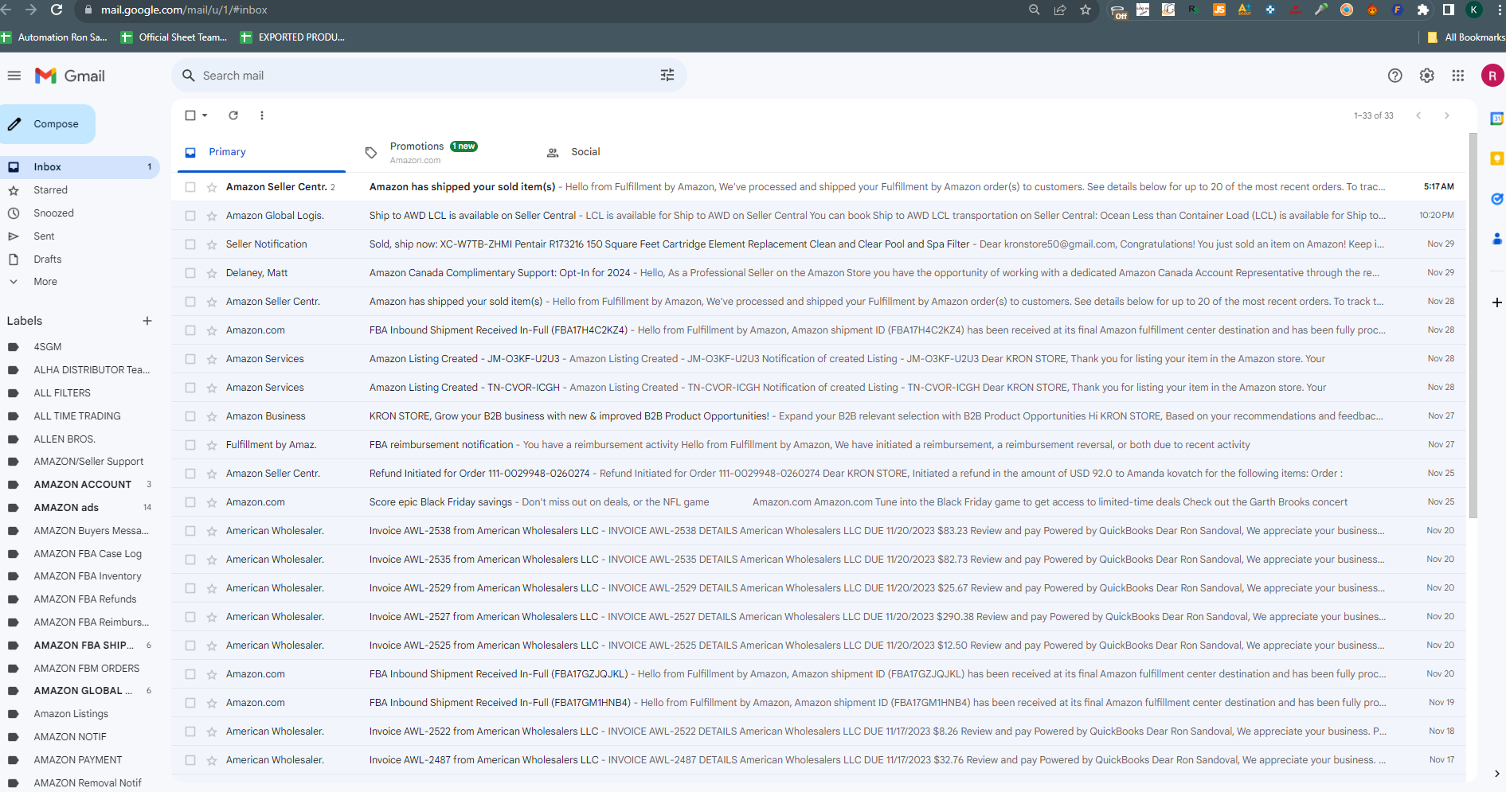Screen dimensions: 1506x792
Task: Click the inbox vertical scrollbar
Action: pyautogui.click(x=1473, y=326)
